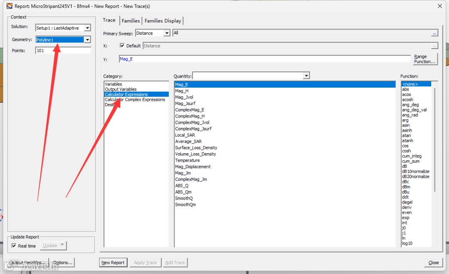Click the Primary Sweep ellipsis button

[435, 33]
